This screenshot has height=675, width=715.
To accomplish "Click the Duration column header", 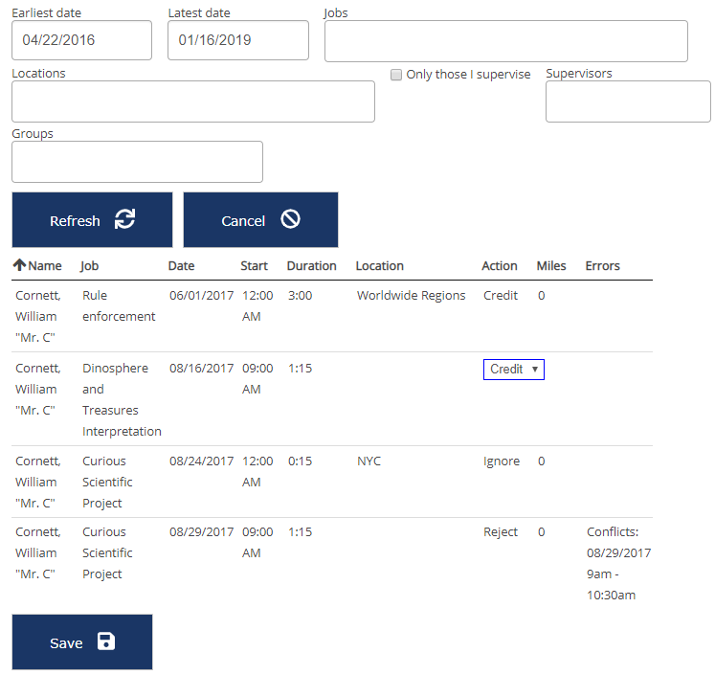I will [311, 266].
